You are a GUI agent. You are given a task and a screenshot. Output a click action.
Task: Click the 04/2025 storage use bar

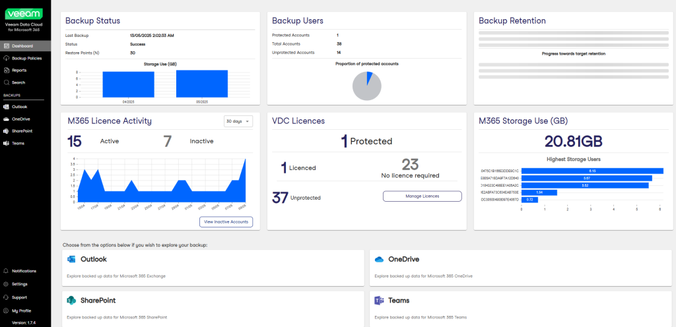pyautogui.click(x=129, y=84)
